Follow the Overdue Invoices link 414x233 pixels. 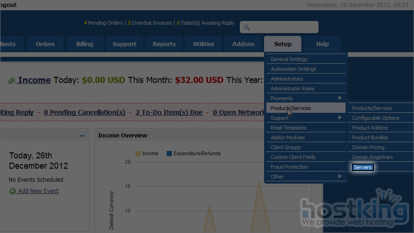coord(149,23)
